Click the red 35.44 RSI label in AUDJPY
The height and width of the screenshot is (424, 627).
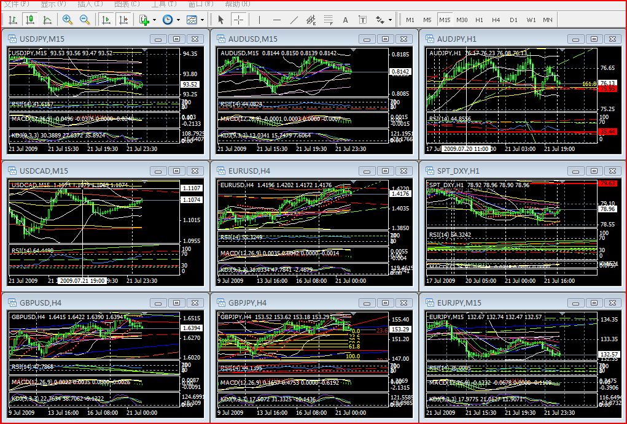point(608,131)
